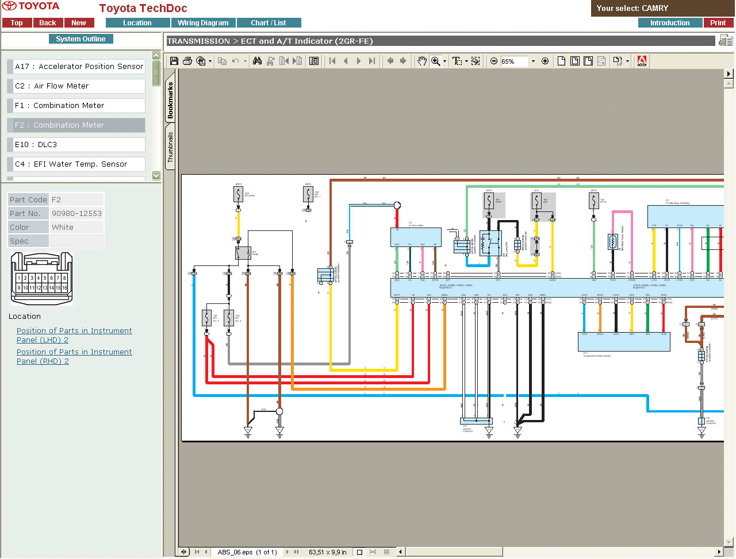Open the Rotate view dropdown arrow

point(627,61)
